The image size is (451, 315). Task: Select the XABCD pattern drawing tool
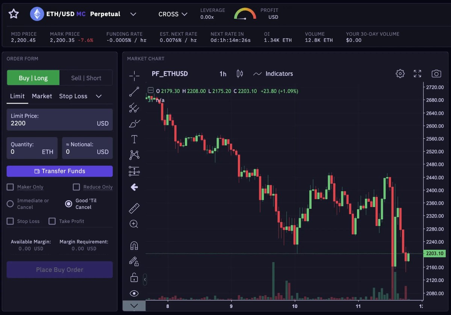tap(134, 154)
